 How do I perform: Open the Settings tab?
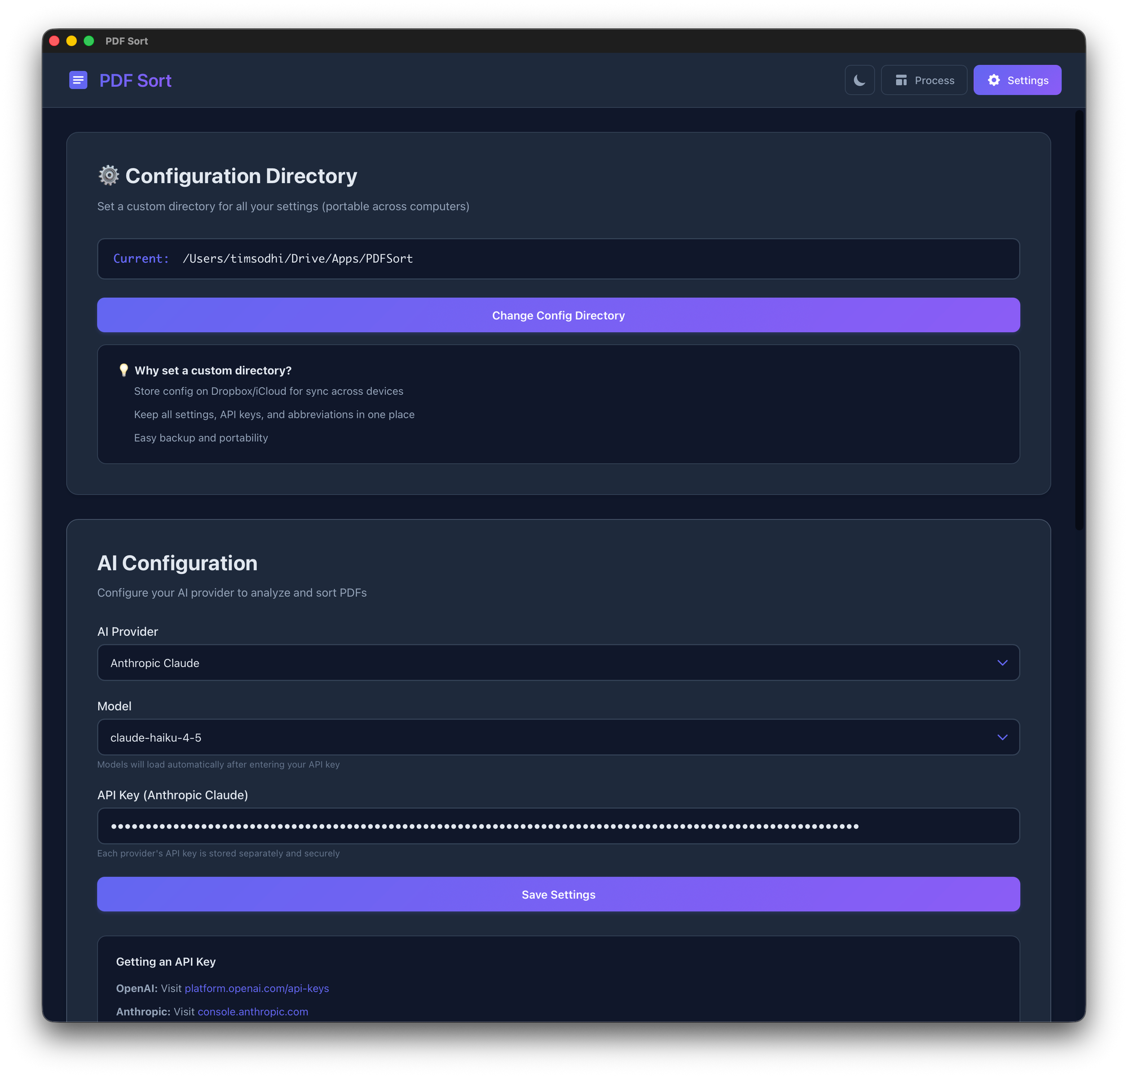point(1016,80)
